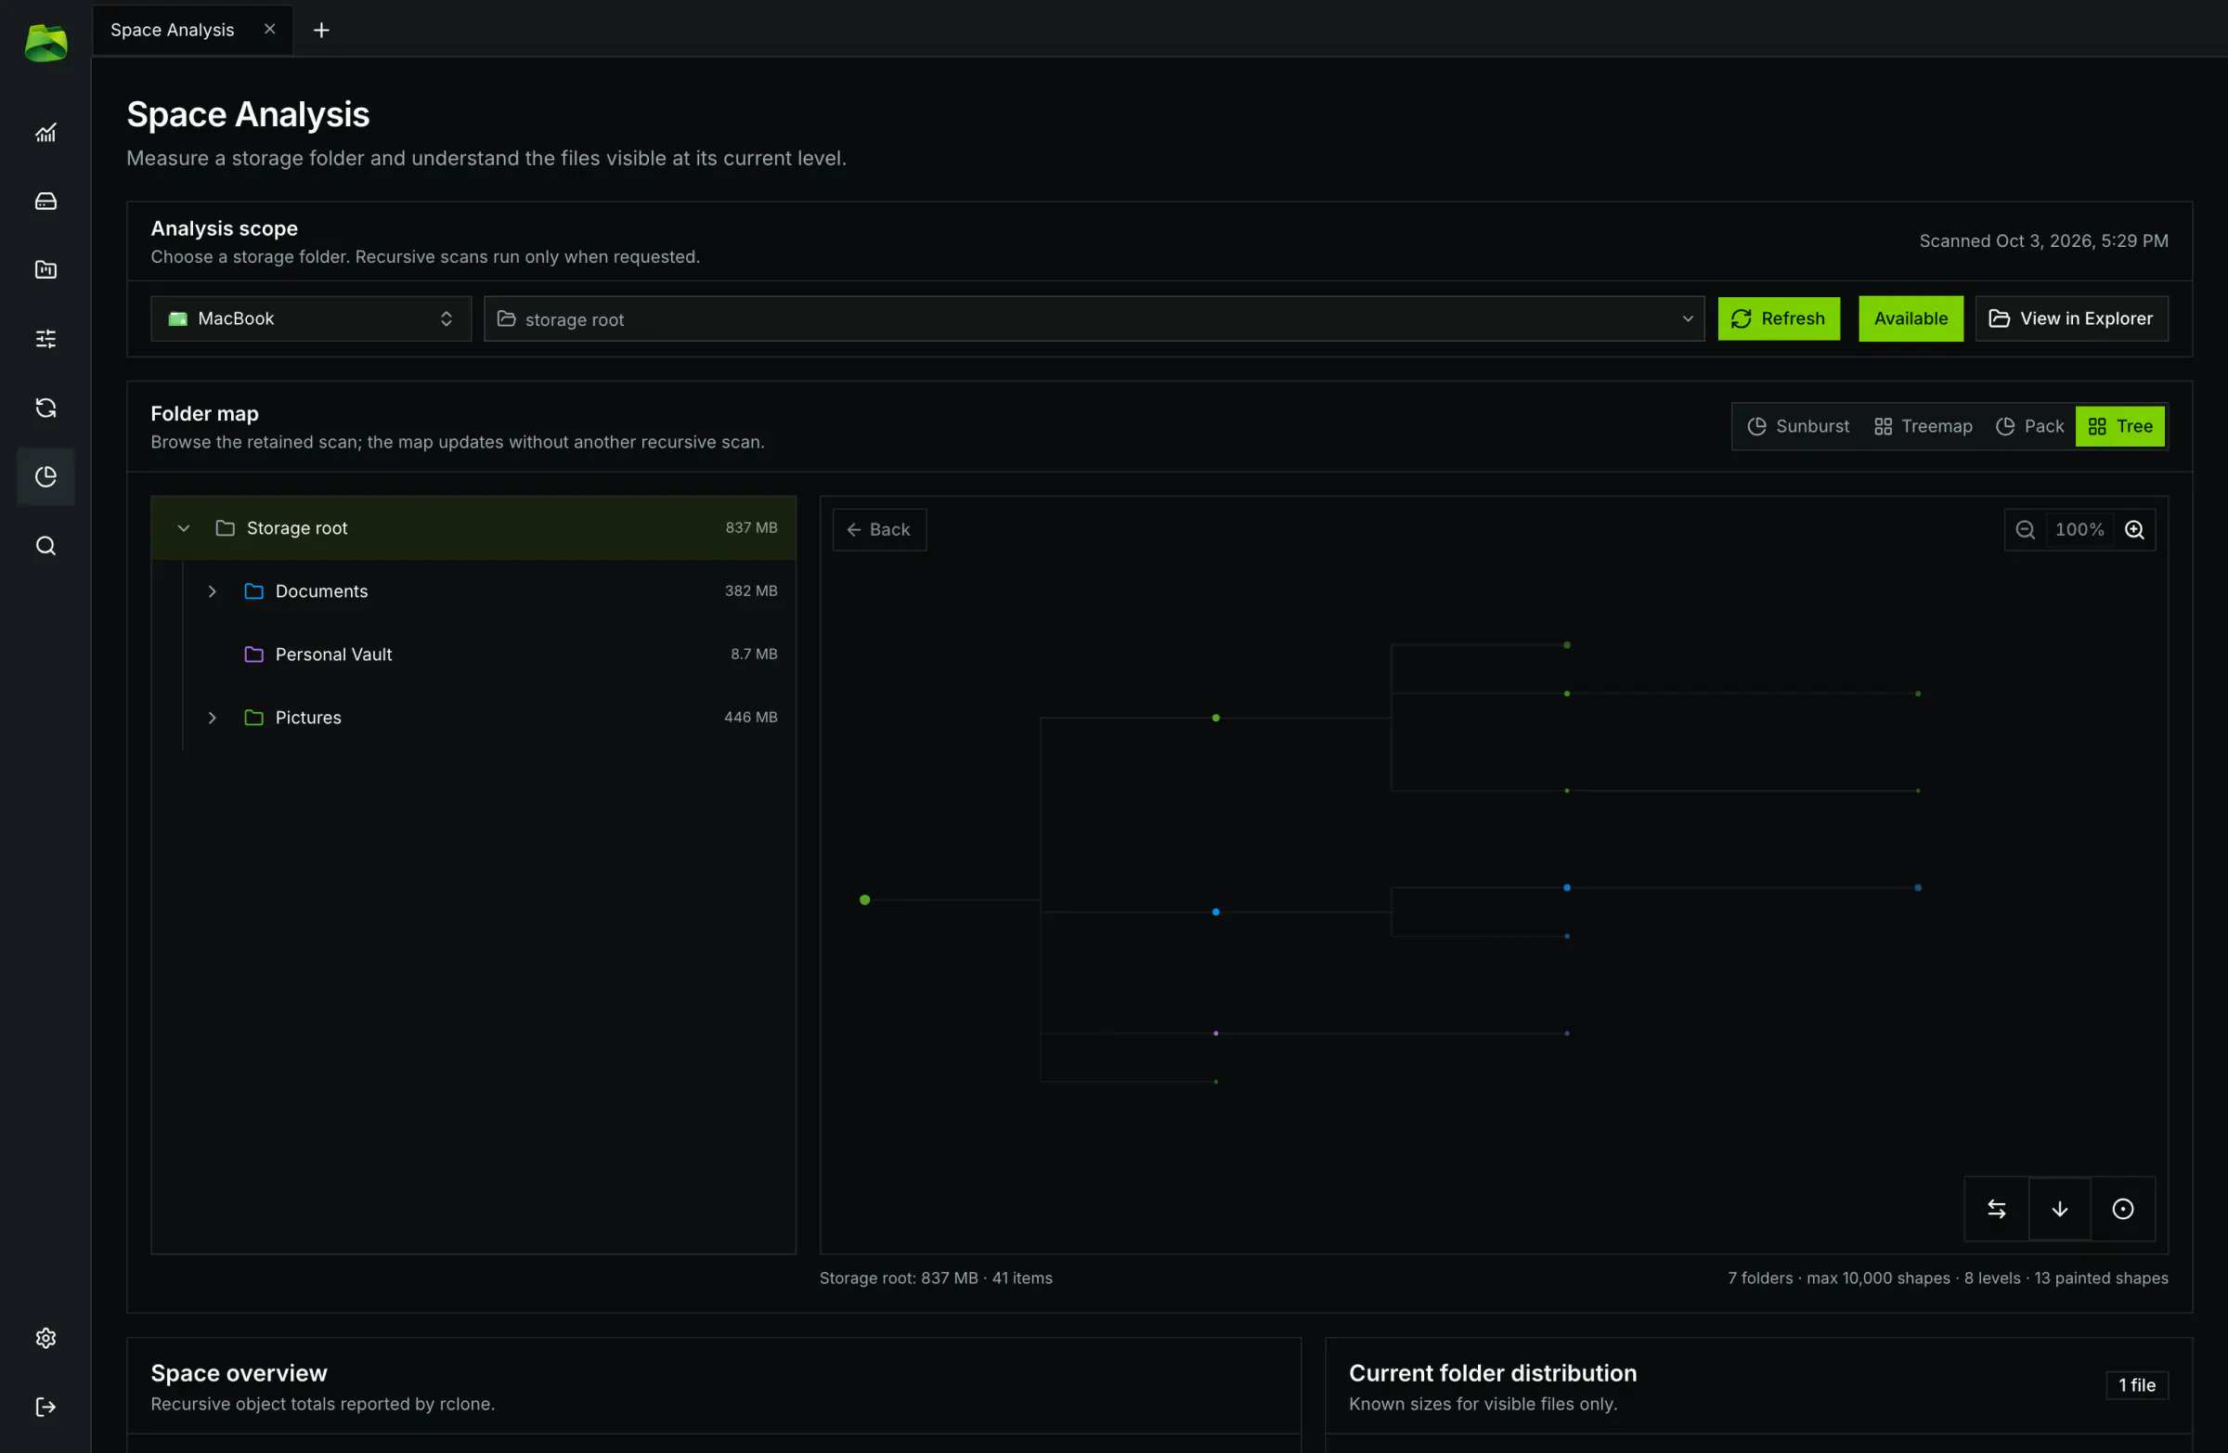This screenshot has height=1453, width=2228.
Task: Click the large green root node dot
Action: [x=865, y=900]
